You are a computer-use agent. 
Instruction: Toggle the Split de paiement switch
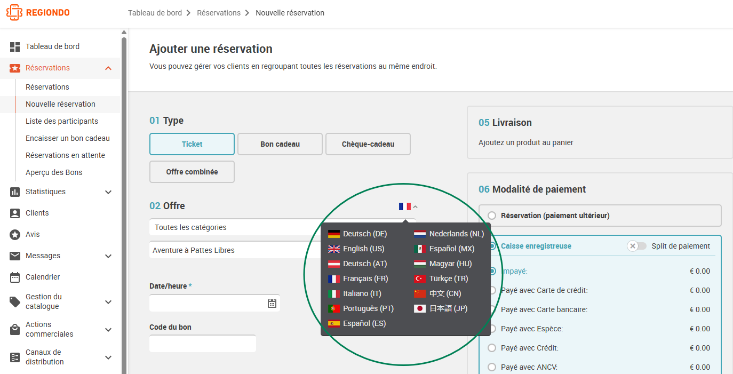pyautogui.click(x=636, y=246)
